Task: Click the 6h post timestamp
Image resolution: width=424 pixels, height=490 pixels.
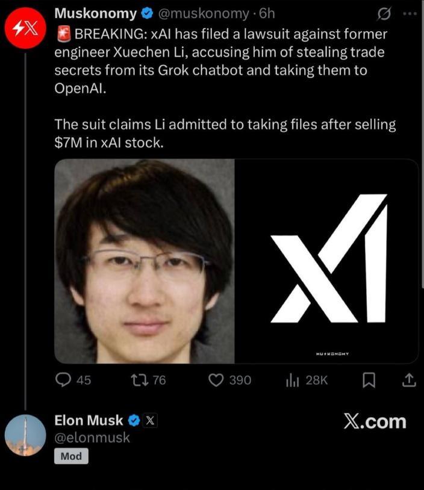Action: pyautogui.click(x=267, y=13)
